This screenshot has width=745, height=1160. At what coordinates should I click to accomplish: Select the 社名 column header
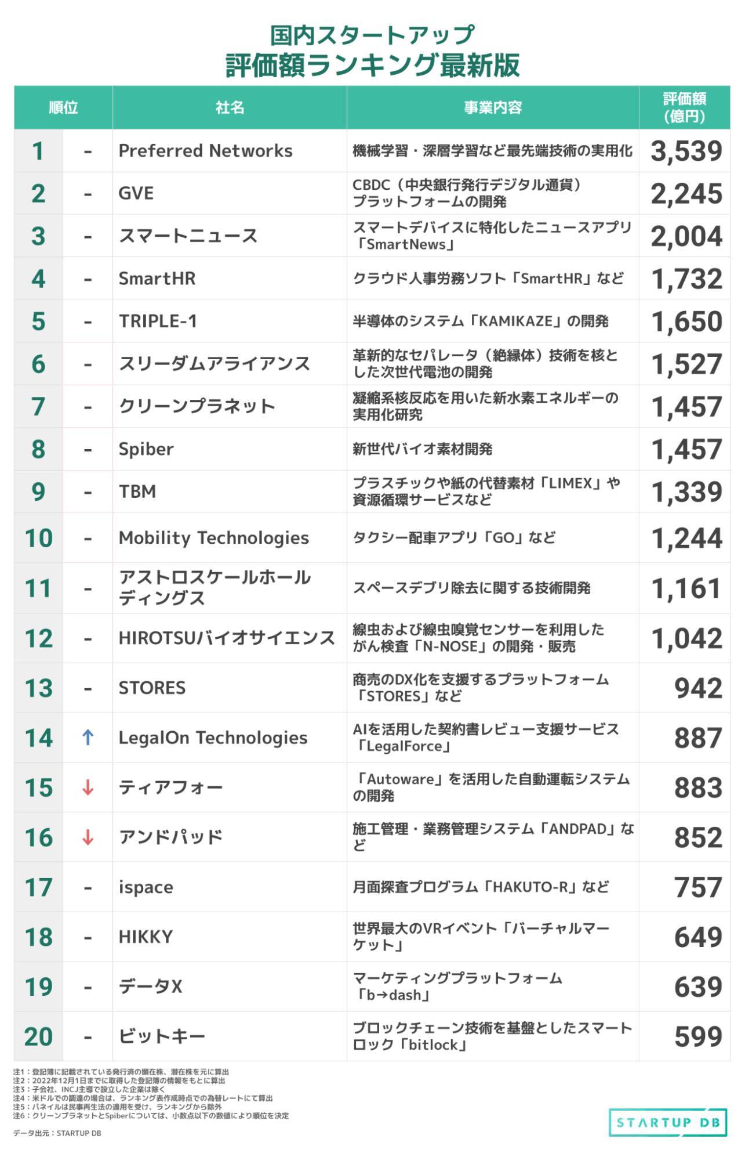[x=230, y=107]
